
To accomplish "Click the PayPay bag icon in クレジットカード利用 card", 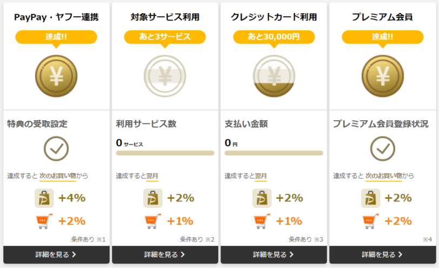I will pyautogui.click(x=262, y=198).
